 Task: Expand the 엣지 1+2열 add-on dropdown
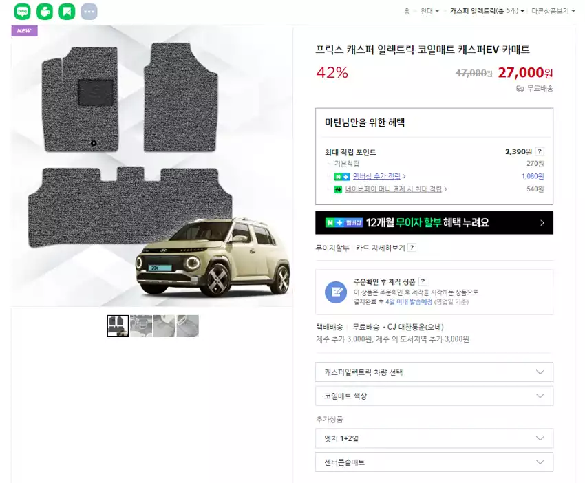[x=434, y=438]
